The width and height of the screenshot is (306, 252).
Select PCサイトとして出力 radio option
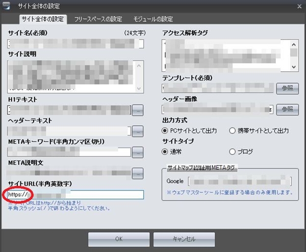(165, 130)
